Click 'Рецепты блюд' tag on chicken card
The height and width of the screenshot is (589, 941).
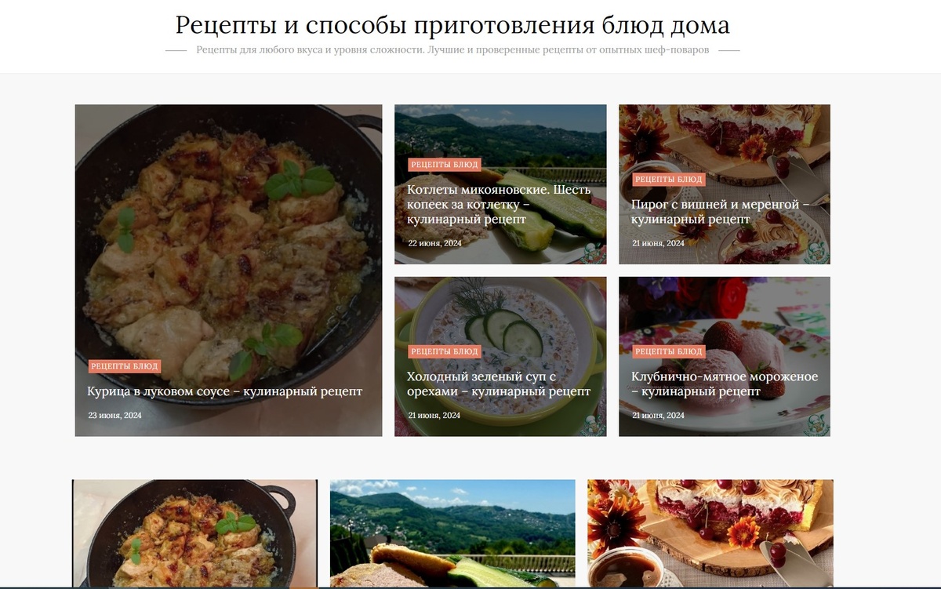(x=125, y=366)
